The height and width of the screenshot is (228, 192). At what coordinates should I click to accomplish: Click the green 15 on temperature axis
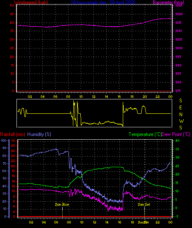tap(177, 183)
